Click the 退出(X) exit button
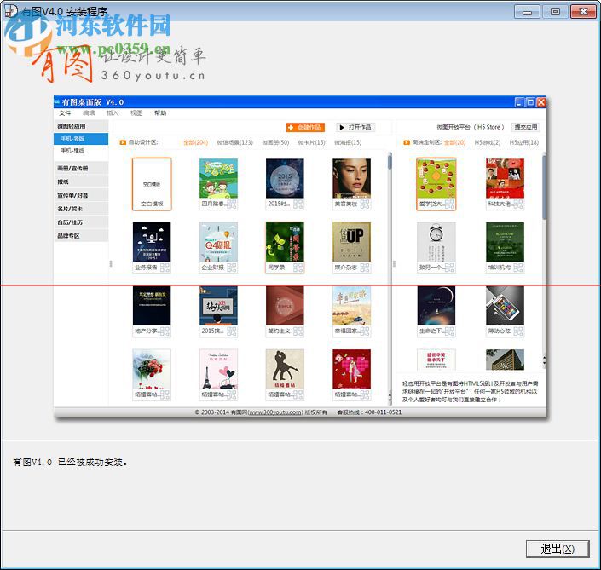 pos(558,549)
